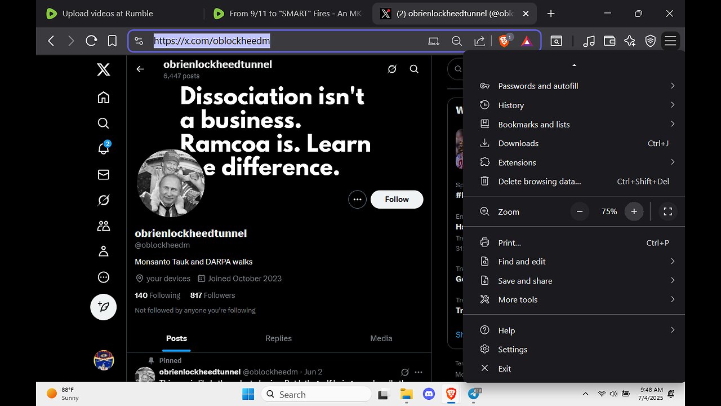
Task: Click the Grok icon in profile header
Action: [x=392, y=69]
